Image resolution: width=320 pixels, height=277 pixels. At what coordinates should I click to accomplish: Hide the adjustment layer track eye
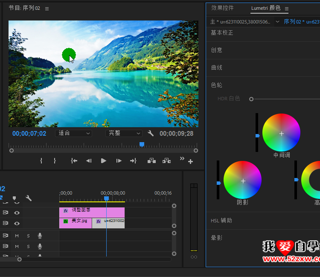point(17,213)
